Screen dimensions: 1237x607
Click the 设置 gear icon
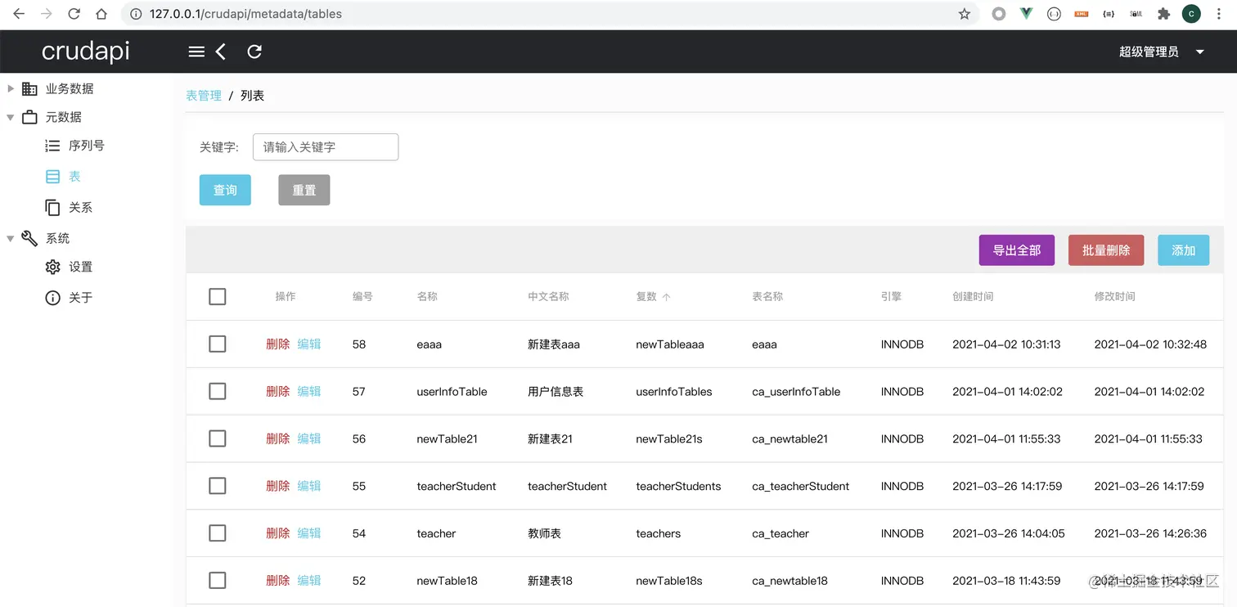(52, 267)
